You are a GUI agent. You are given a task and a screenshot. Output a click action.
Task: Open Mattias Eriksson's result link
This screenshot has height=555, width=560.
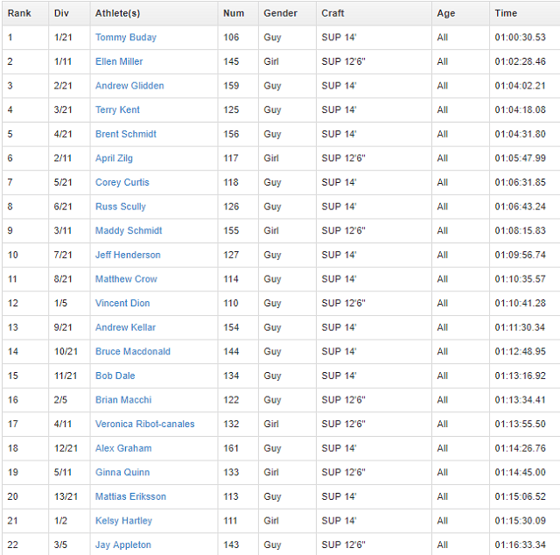click(x=130, y=496)
